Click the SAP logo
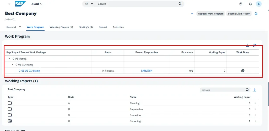The height and width of the screenshot is (131, 269). point(20,4)
